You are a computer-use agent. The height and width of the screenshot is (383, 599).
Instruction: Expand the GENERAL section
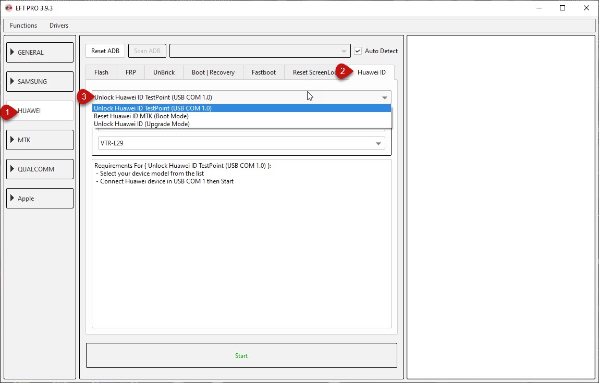point(40,52)
